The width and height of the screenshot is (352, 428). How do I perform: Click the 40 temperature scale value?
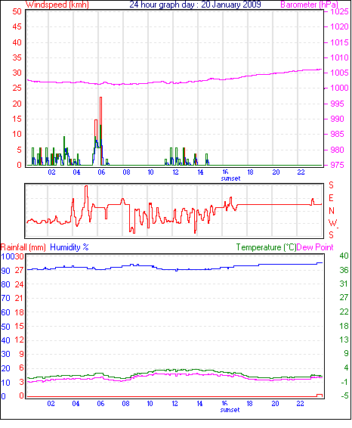click(x=344, y=256)
